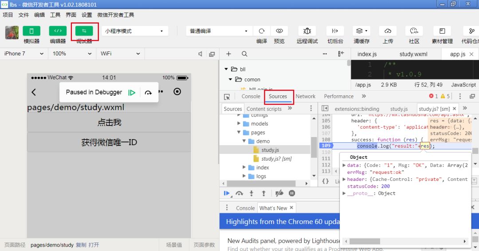The height and width of the screenshot is (251, 479).
Task: Resume script execution in debugger toolbar
Action: [x=227, y=193]
